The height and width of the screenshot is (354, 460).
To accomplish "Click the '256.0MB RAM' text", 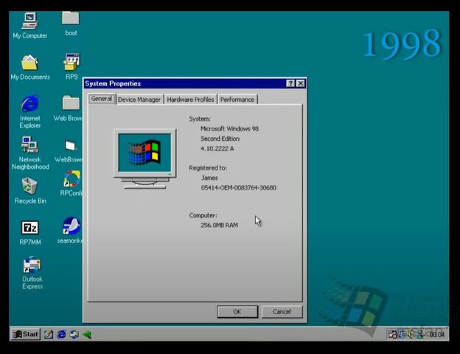I will coord(219,225).
